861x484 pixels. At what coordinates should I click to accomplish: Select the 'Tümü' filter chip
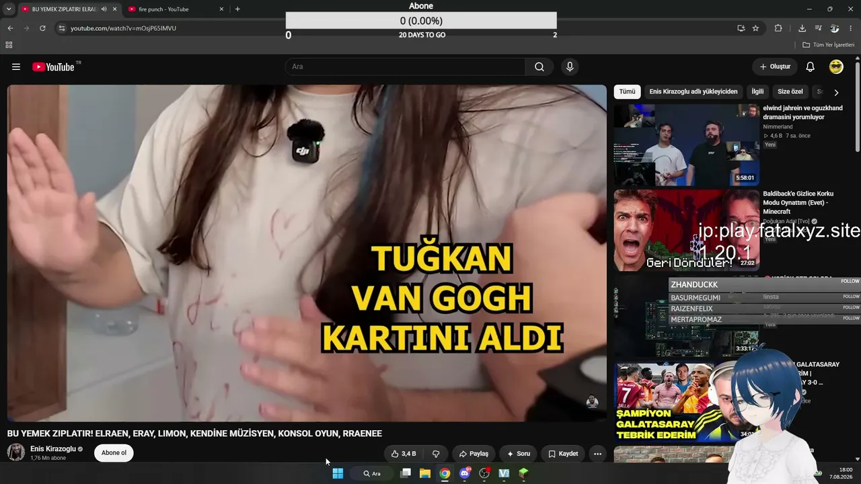point(627,91)
